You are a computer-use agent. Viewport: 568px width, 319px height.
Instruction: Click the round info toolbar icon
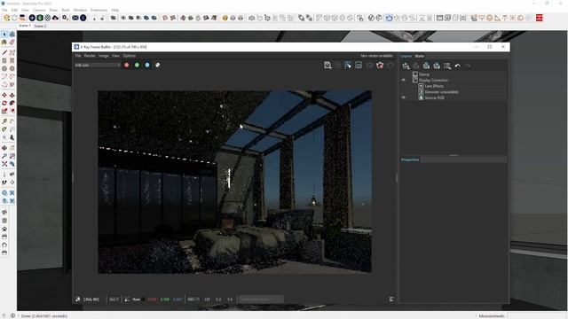pos(83,18)
